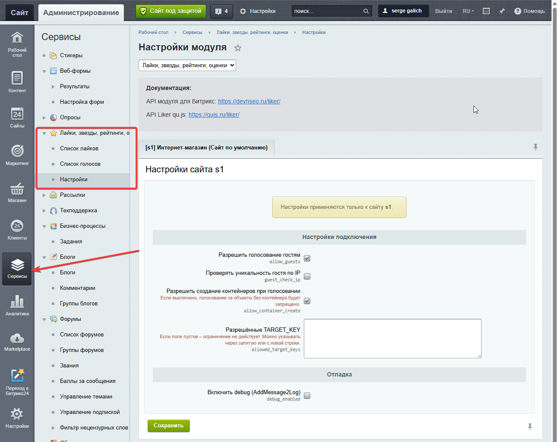
Task: Open the Сайты sidebar section
Action: [x=17, y=118]
